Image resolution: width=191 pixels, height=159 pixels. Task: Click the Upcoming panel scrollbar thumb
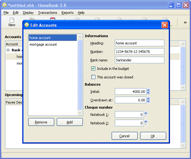click(183, 123)
